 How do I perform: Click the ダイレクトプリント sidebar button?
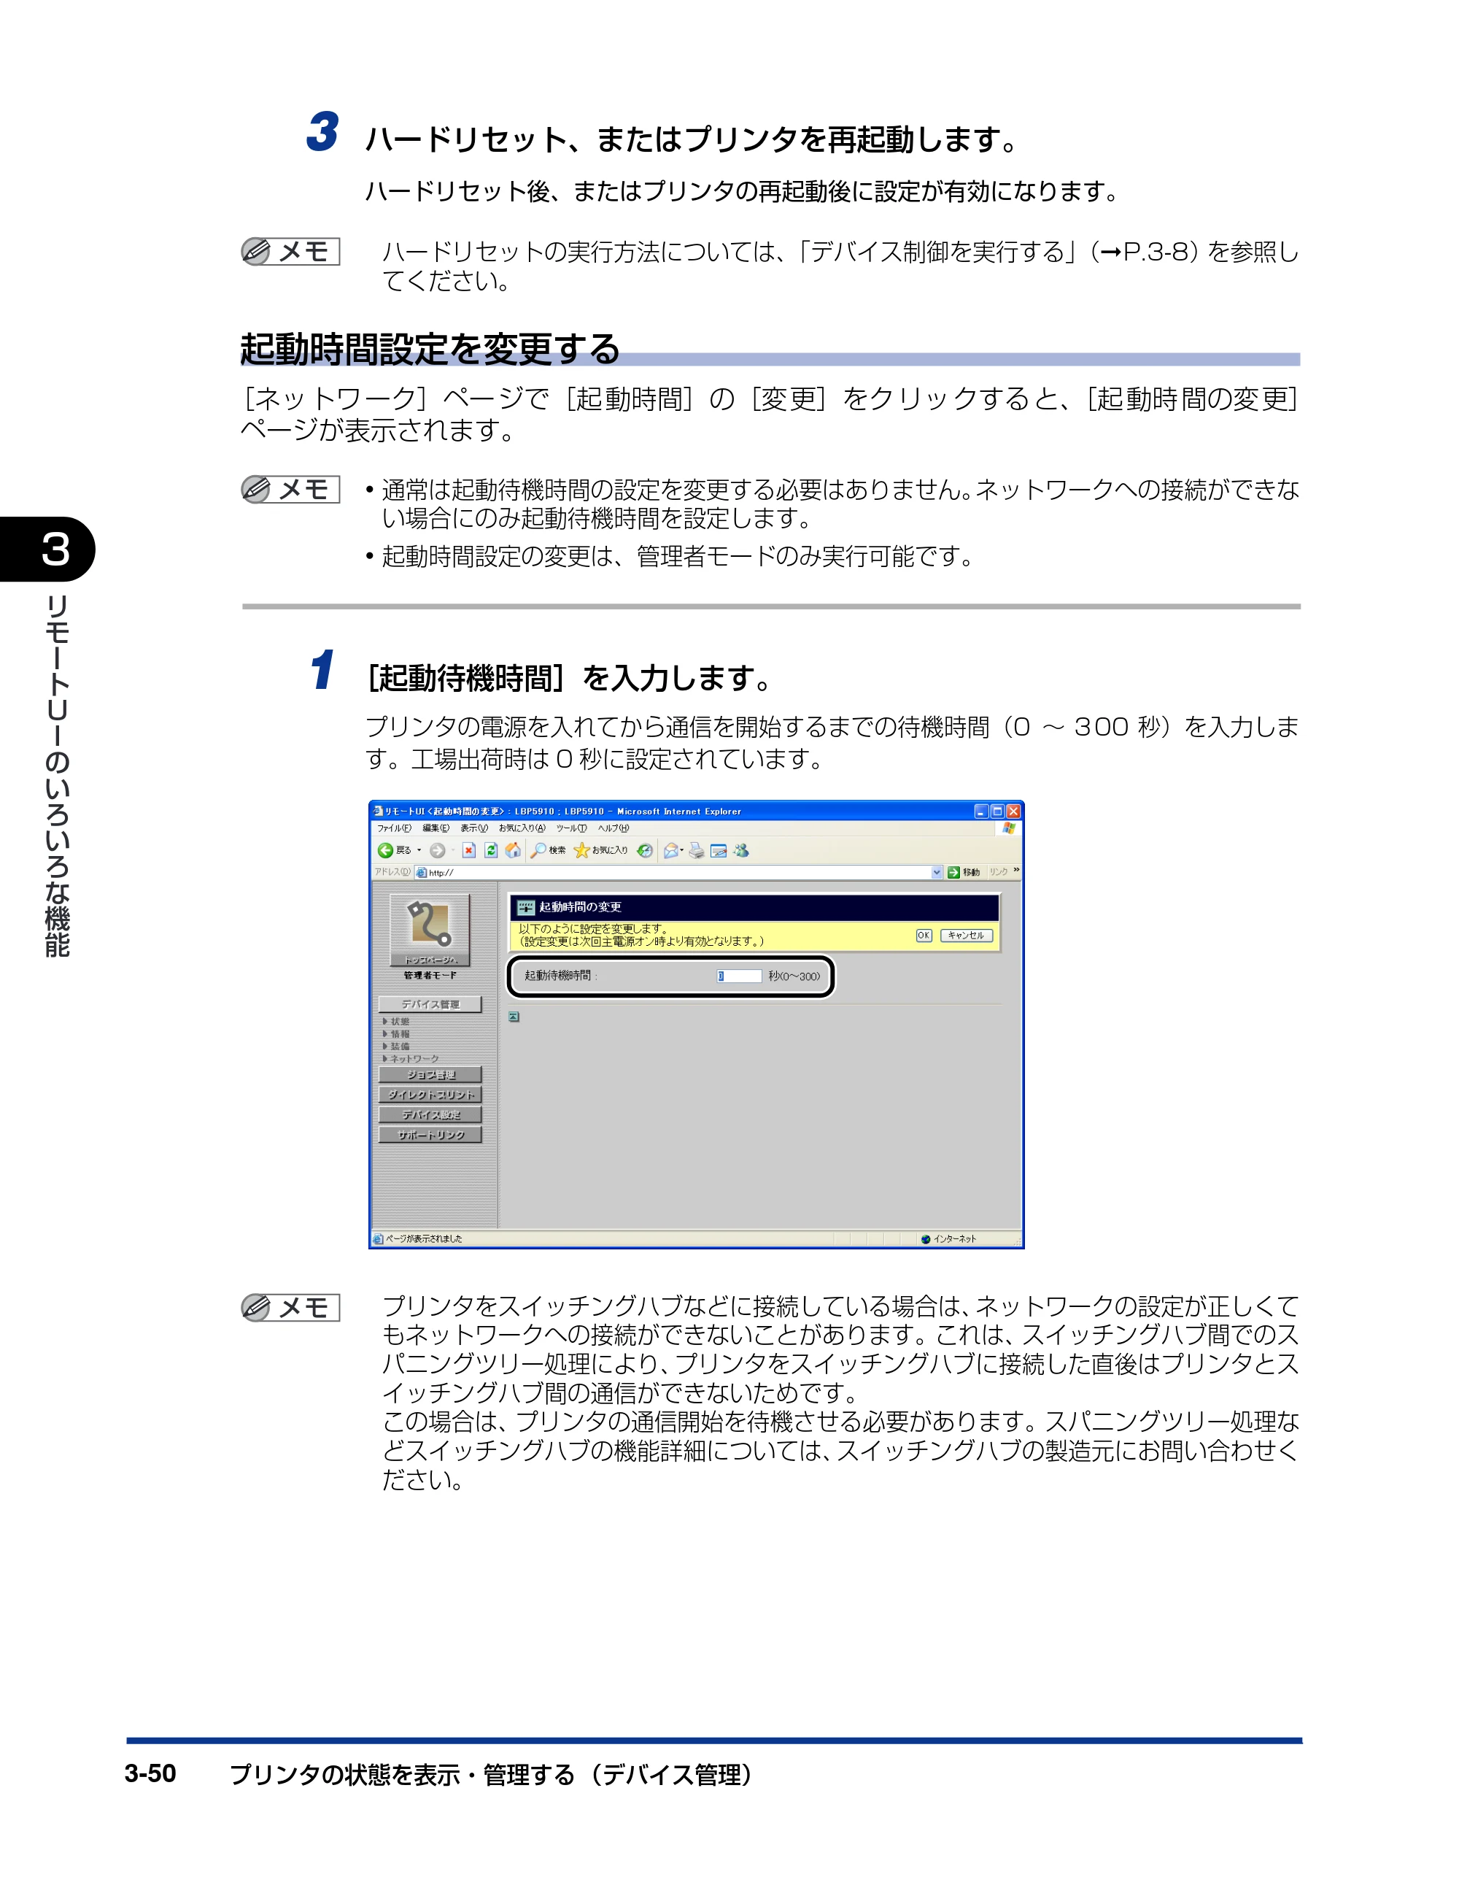coord(430,1094)
